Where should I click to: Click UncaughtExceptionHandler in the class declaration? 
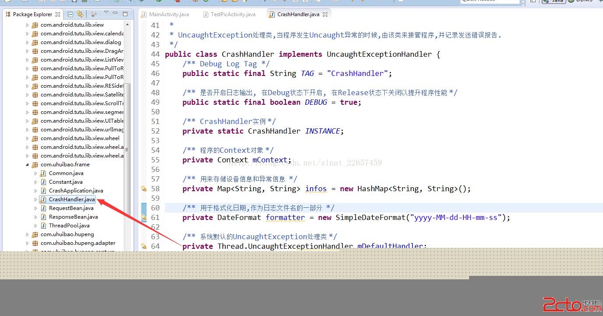pyautogui.click(x=379, y=54)
